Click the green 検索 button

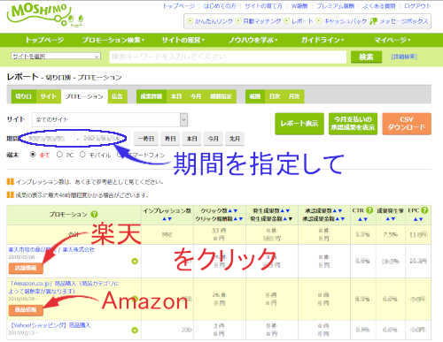tap(366, 57)
